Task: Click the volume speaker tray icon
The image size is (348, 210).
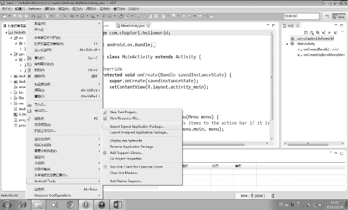Action: point(321,204)
